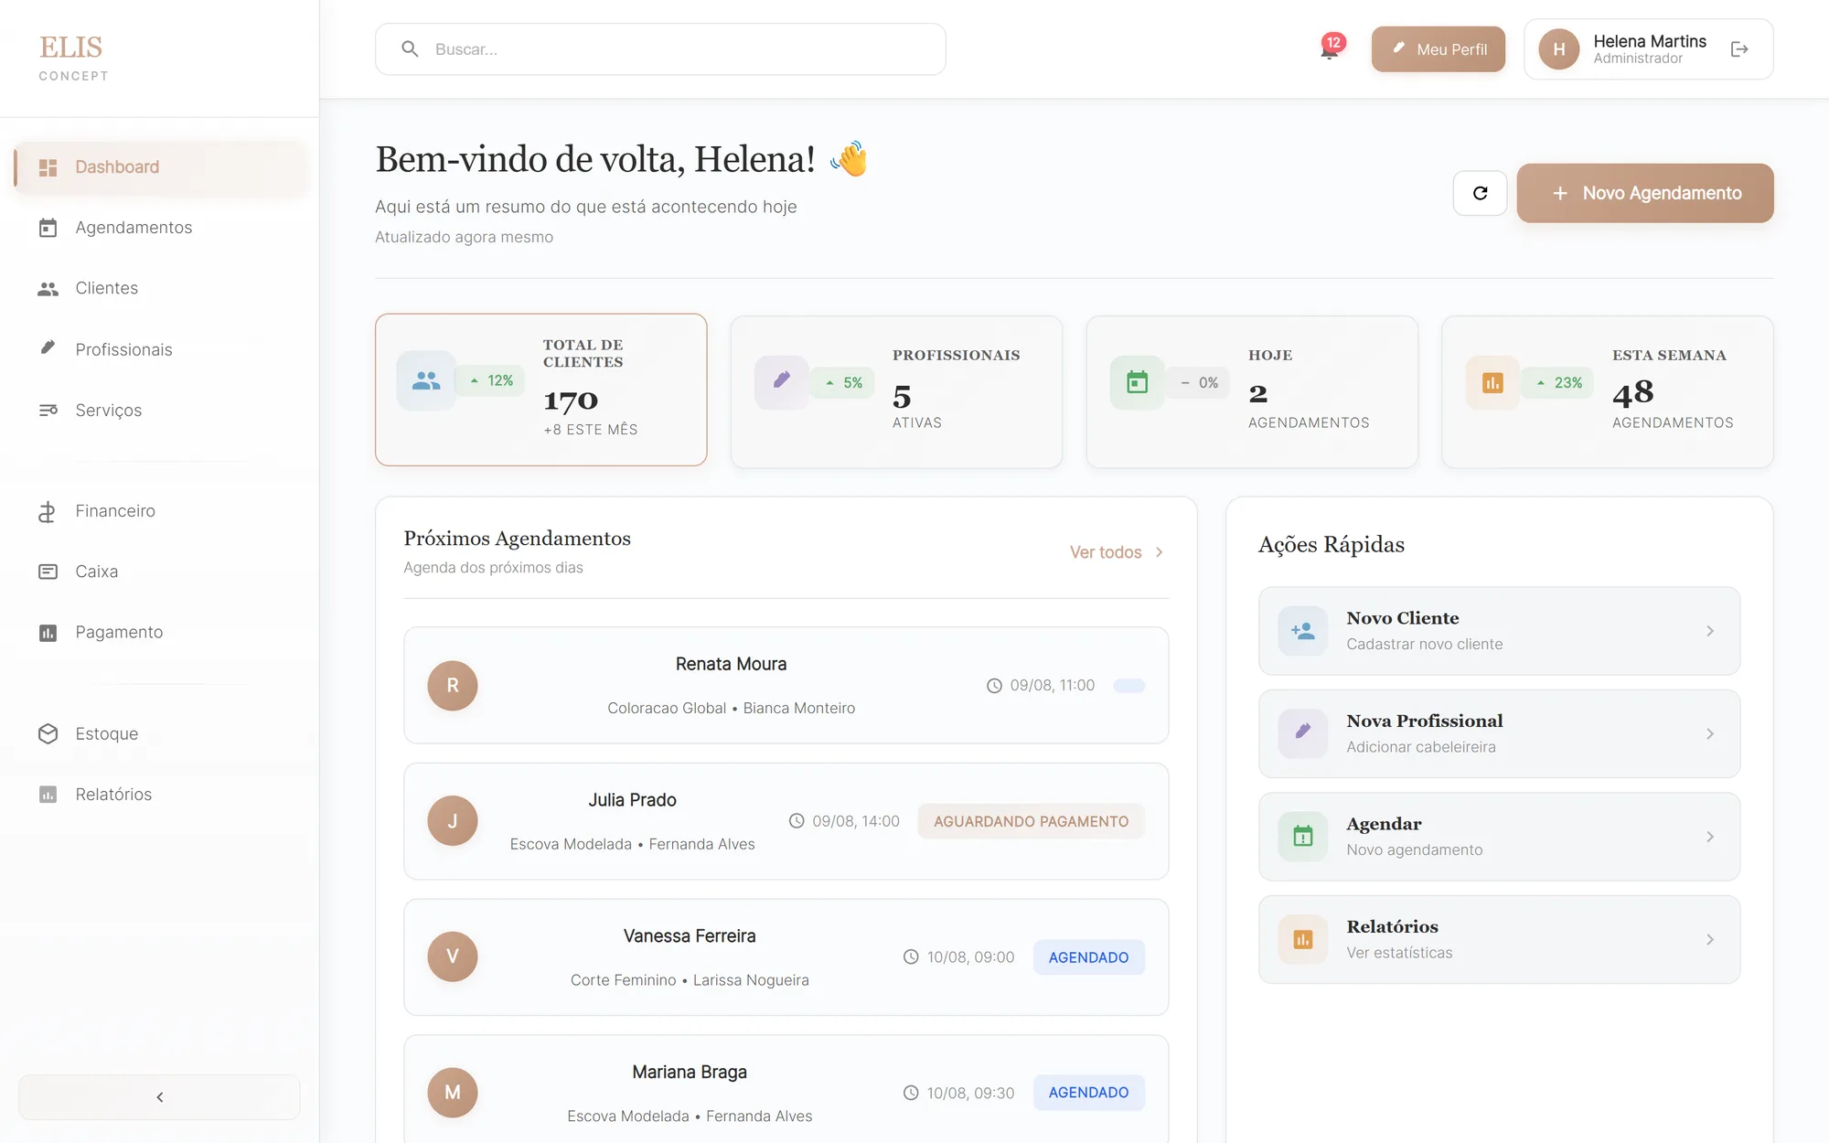Screen dimensions: 1829x1143
Task: Click the ELIS Concept logo
Action: click(x=73, y=58)
